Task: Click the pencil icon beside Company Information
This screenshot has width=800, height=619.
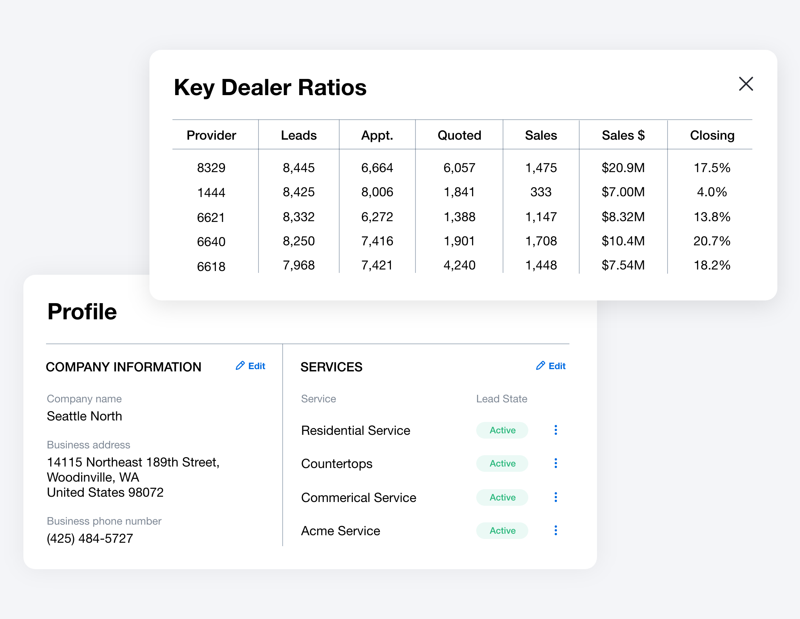Action: coord(240,365)
